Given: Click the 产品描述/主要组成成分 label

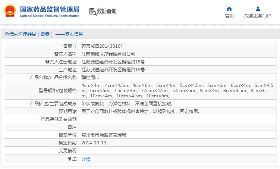Looking at the screenshot, I should point(53,104).
